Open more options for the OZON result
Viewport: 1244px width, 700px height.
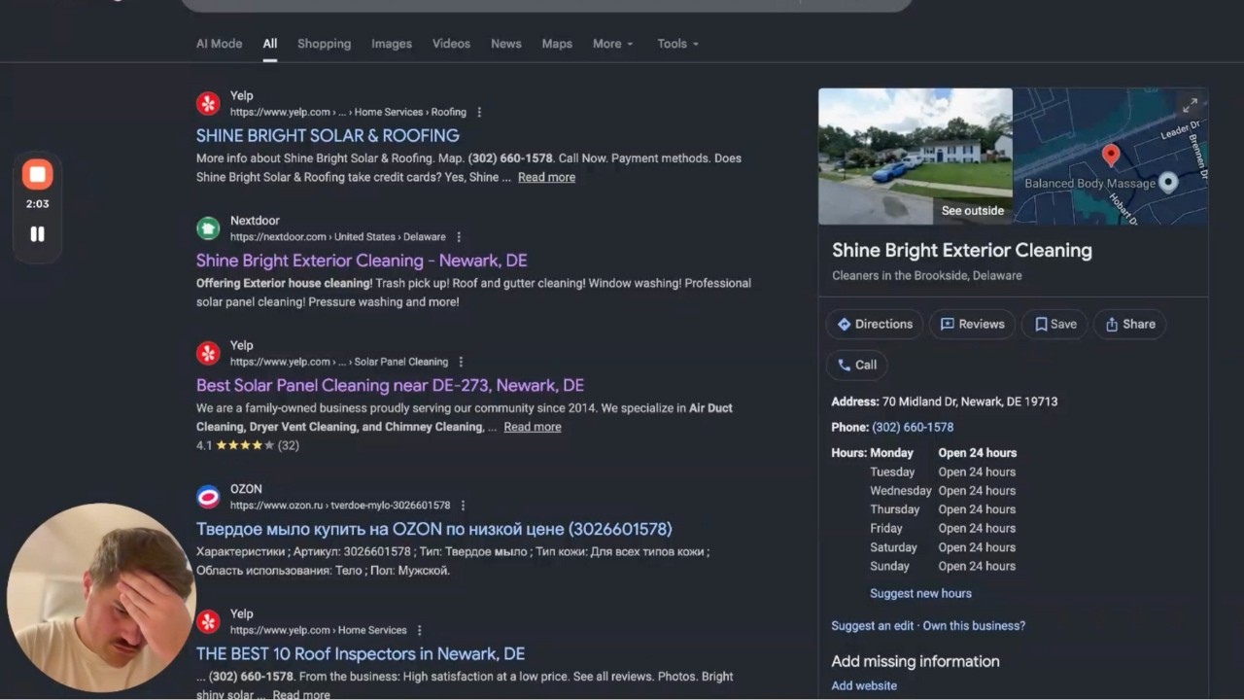463,506
